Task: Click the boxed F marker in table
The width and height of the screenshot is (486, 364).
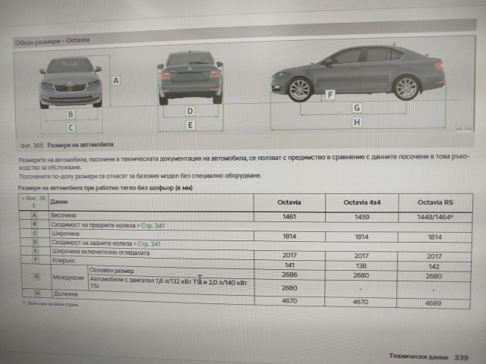Action: [x=36, y=259]
